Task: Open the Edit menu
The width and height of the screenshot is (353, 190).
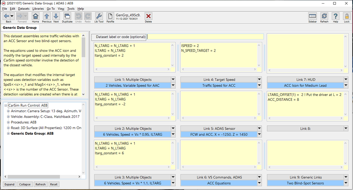Action: click(x=12, y=9)
